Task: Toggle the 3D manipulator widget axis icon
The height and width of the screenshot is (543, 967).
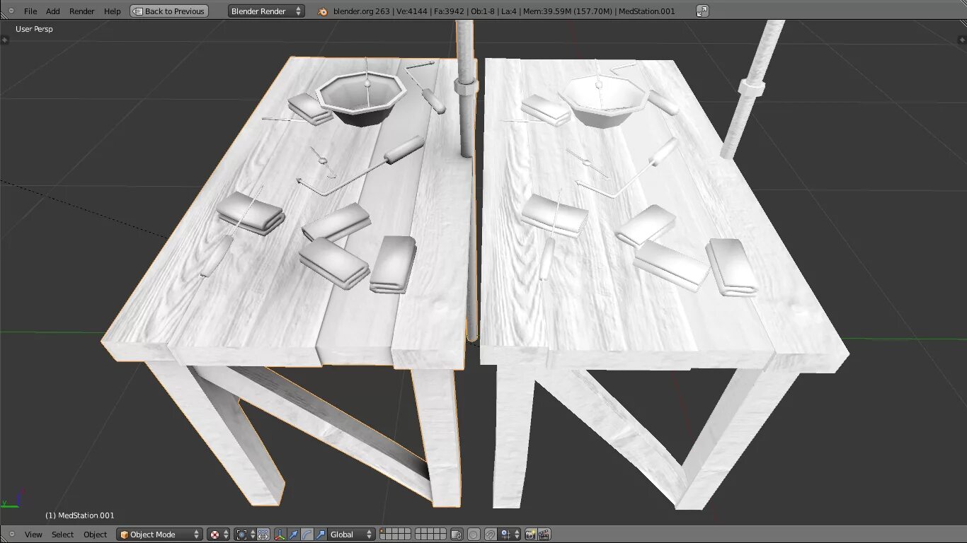Action: coord(280,535)
